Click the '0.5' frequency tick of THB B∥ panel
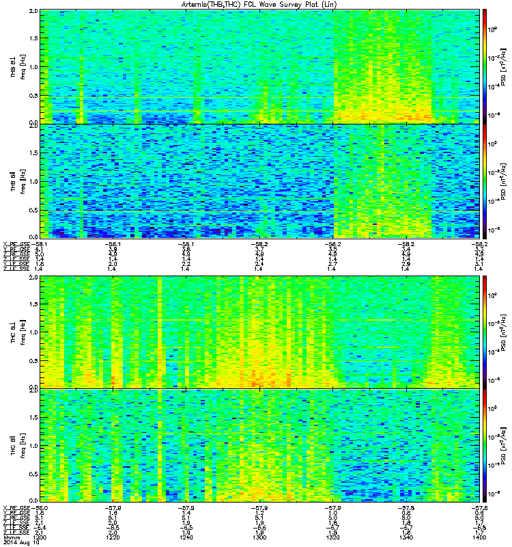Screen dimensions: 512x547 [33, 210]
